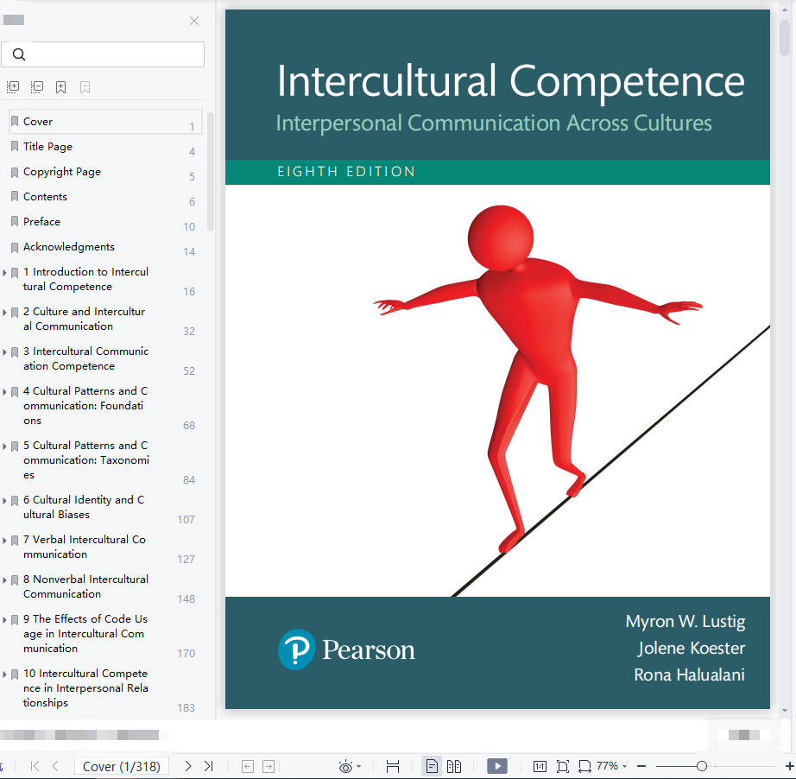
Task: Start slideshow presentation
Action: (497, 766)
